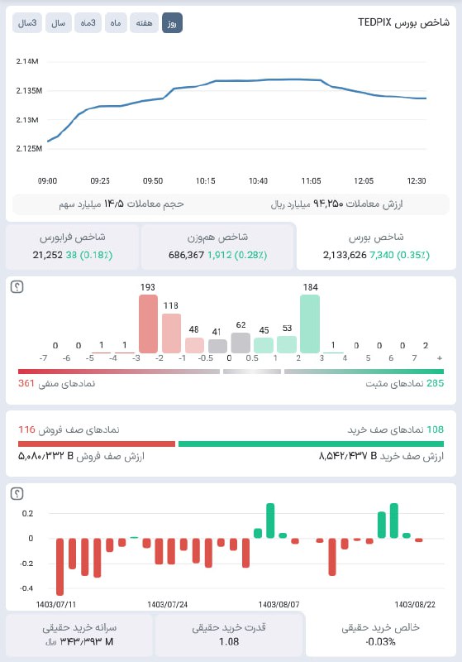Screen dimensions: 462x662
Task: Click the light red bar labeled 48
Action: click(194, 345)
